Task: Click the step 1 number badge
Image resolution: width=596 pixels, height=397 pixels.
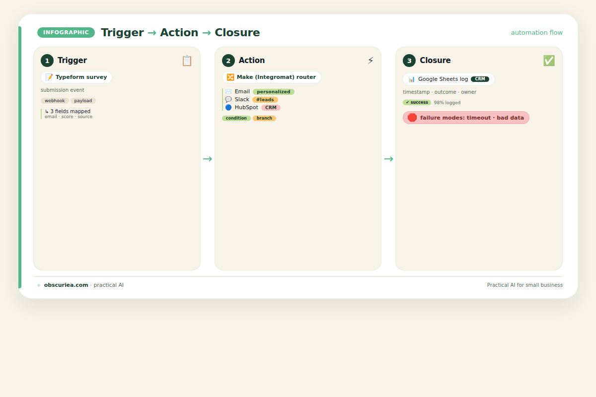Action: [47, 61]
